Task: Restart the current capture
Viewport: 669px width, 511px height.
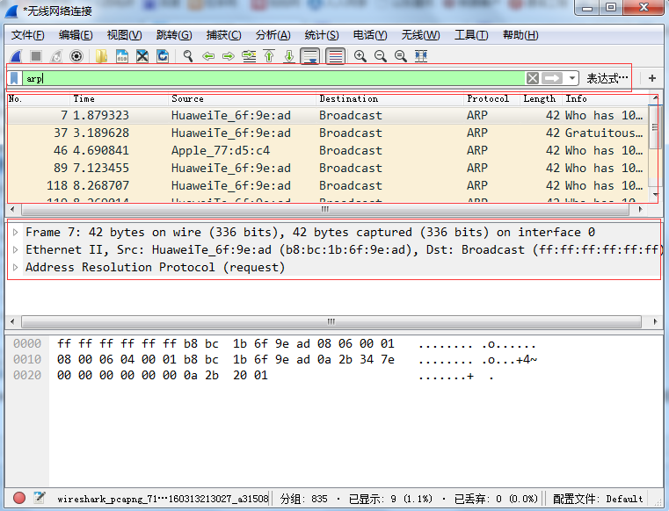Action: (56, 56)
